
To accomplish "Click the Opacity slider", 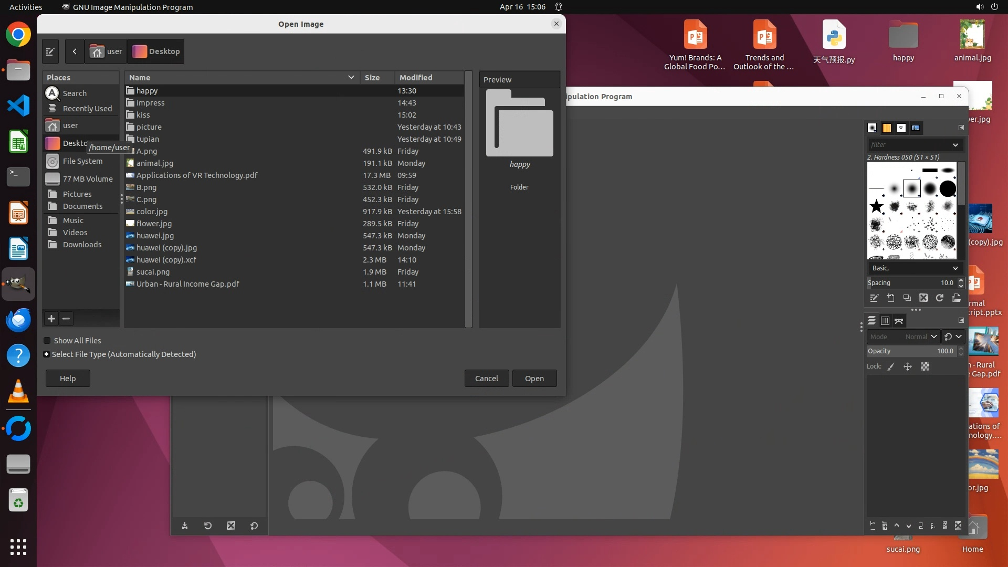I will pyautogui.click(x=911, y=351).
